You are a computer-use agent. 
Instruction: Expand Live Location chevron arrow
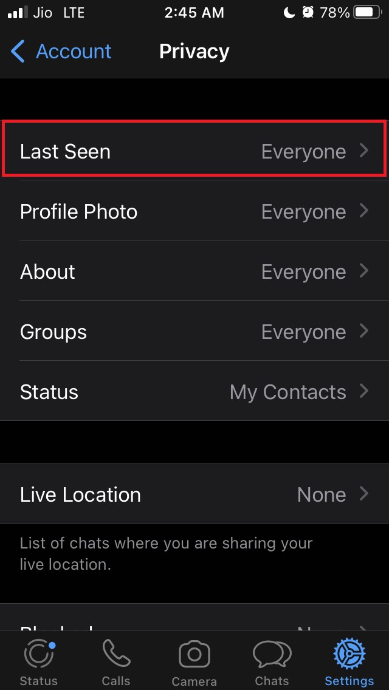pyautogui.click(x=364, y=494)
